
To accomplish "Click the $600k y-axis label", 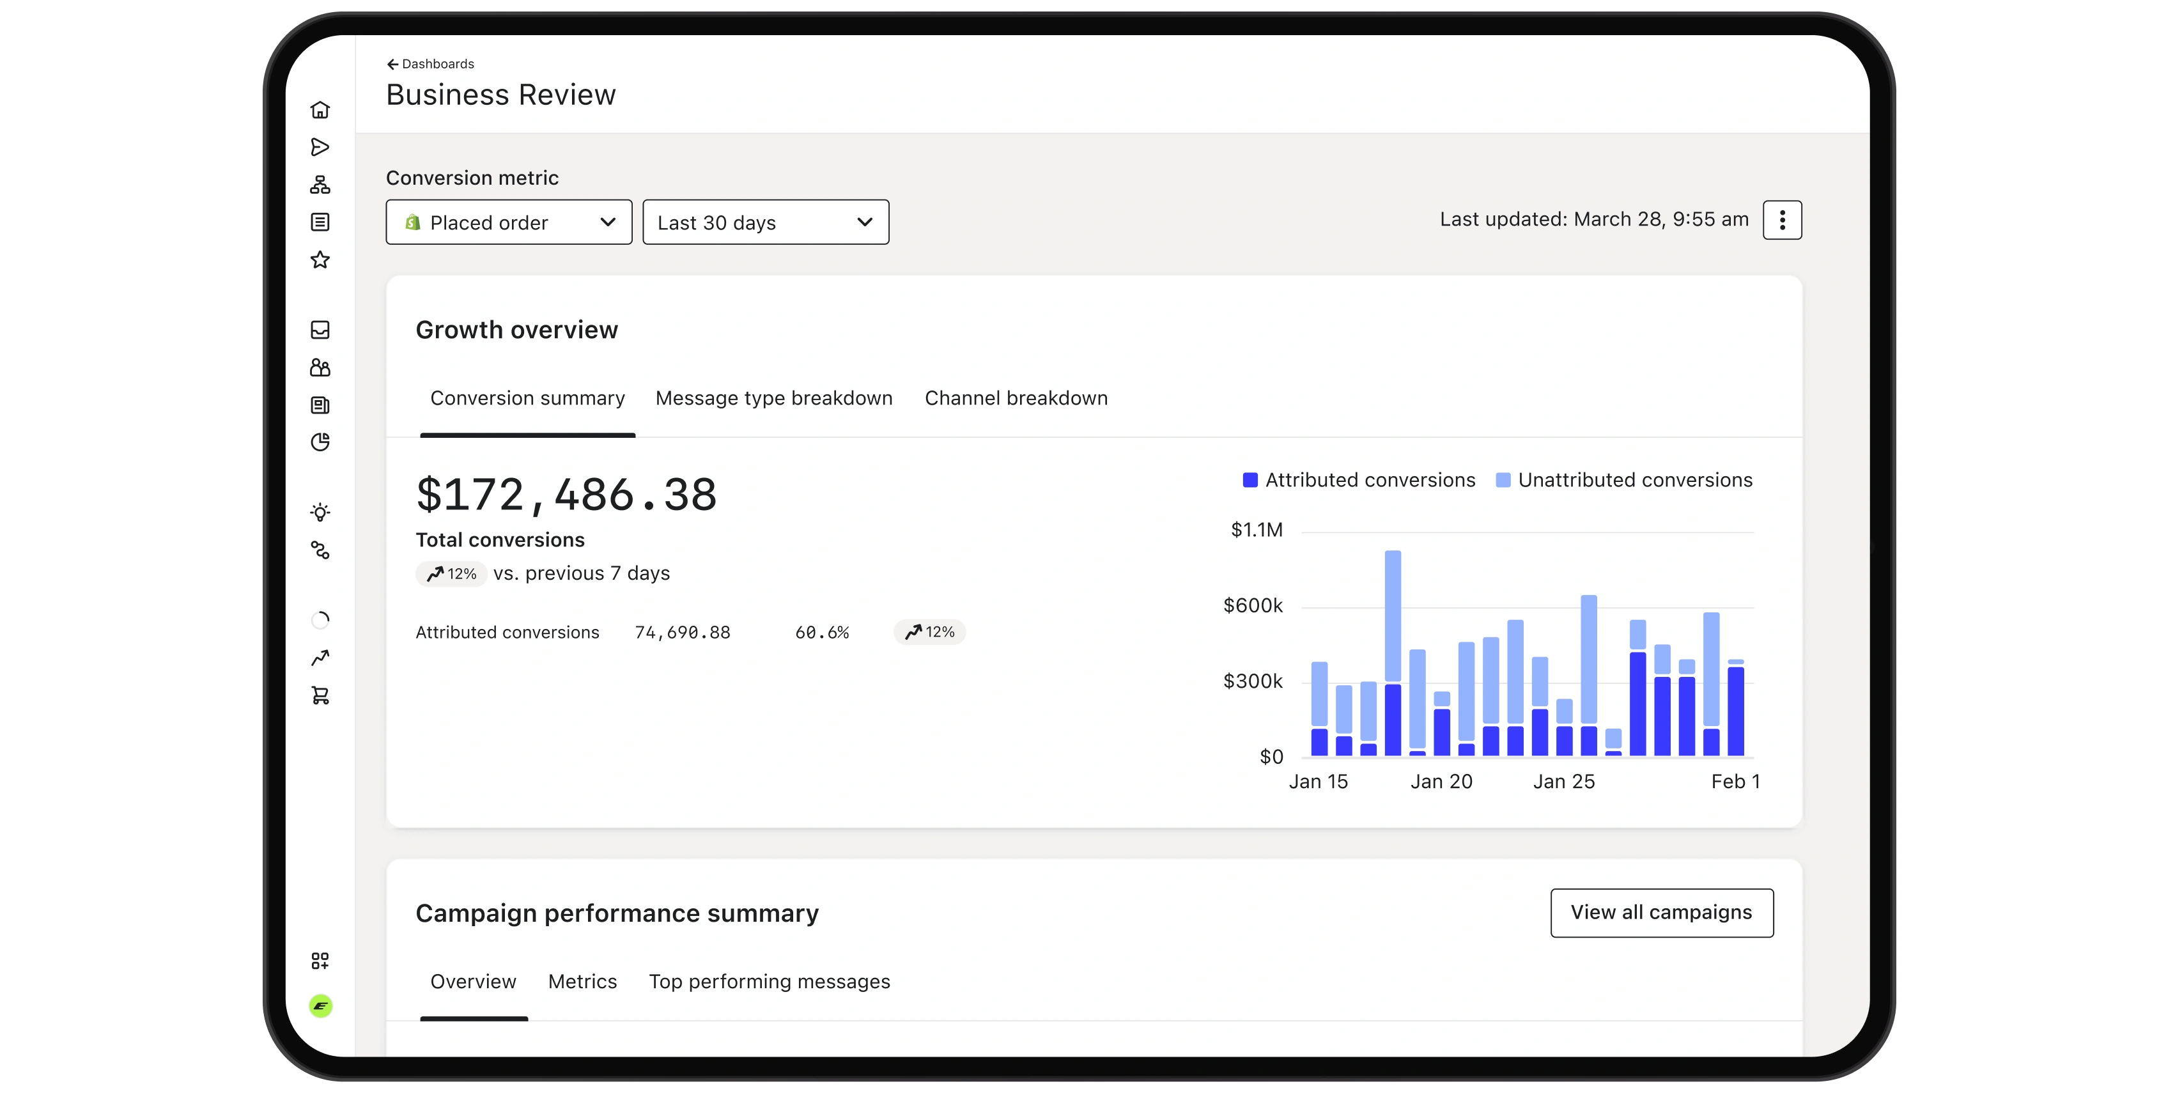I will (1253, 606).
